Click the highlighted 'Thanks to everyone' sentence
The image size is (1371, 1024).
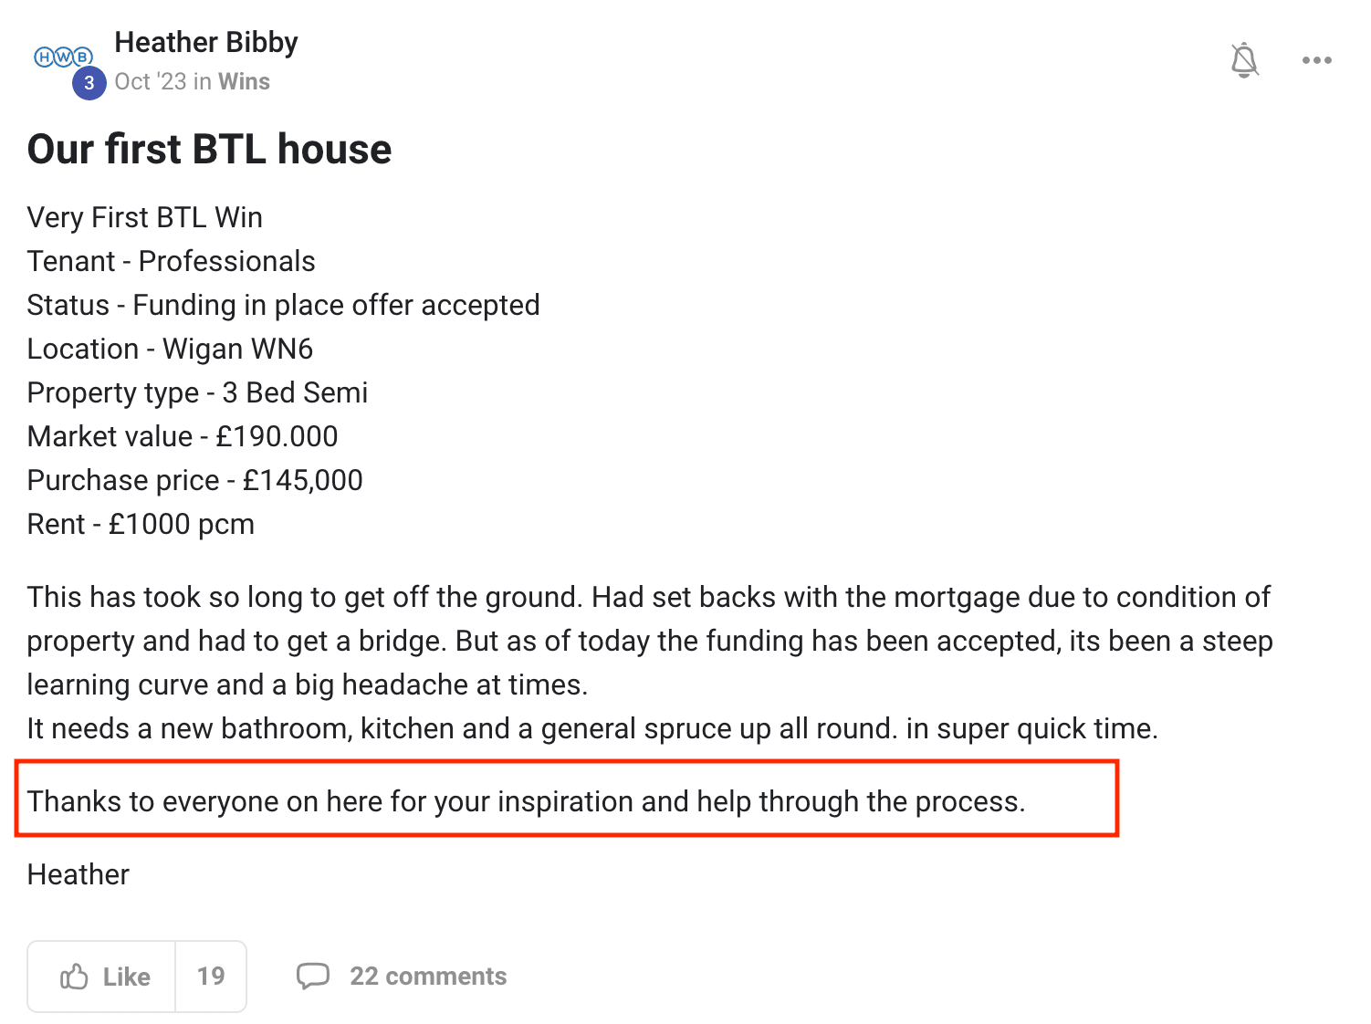[x=526, y=801]
